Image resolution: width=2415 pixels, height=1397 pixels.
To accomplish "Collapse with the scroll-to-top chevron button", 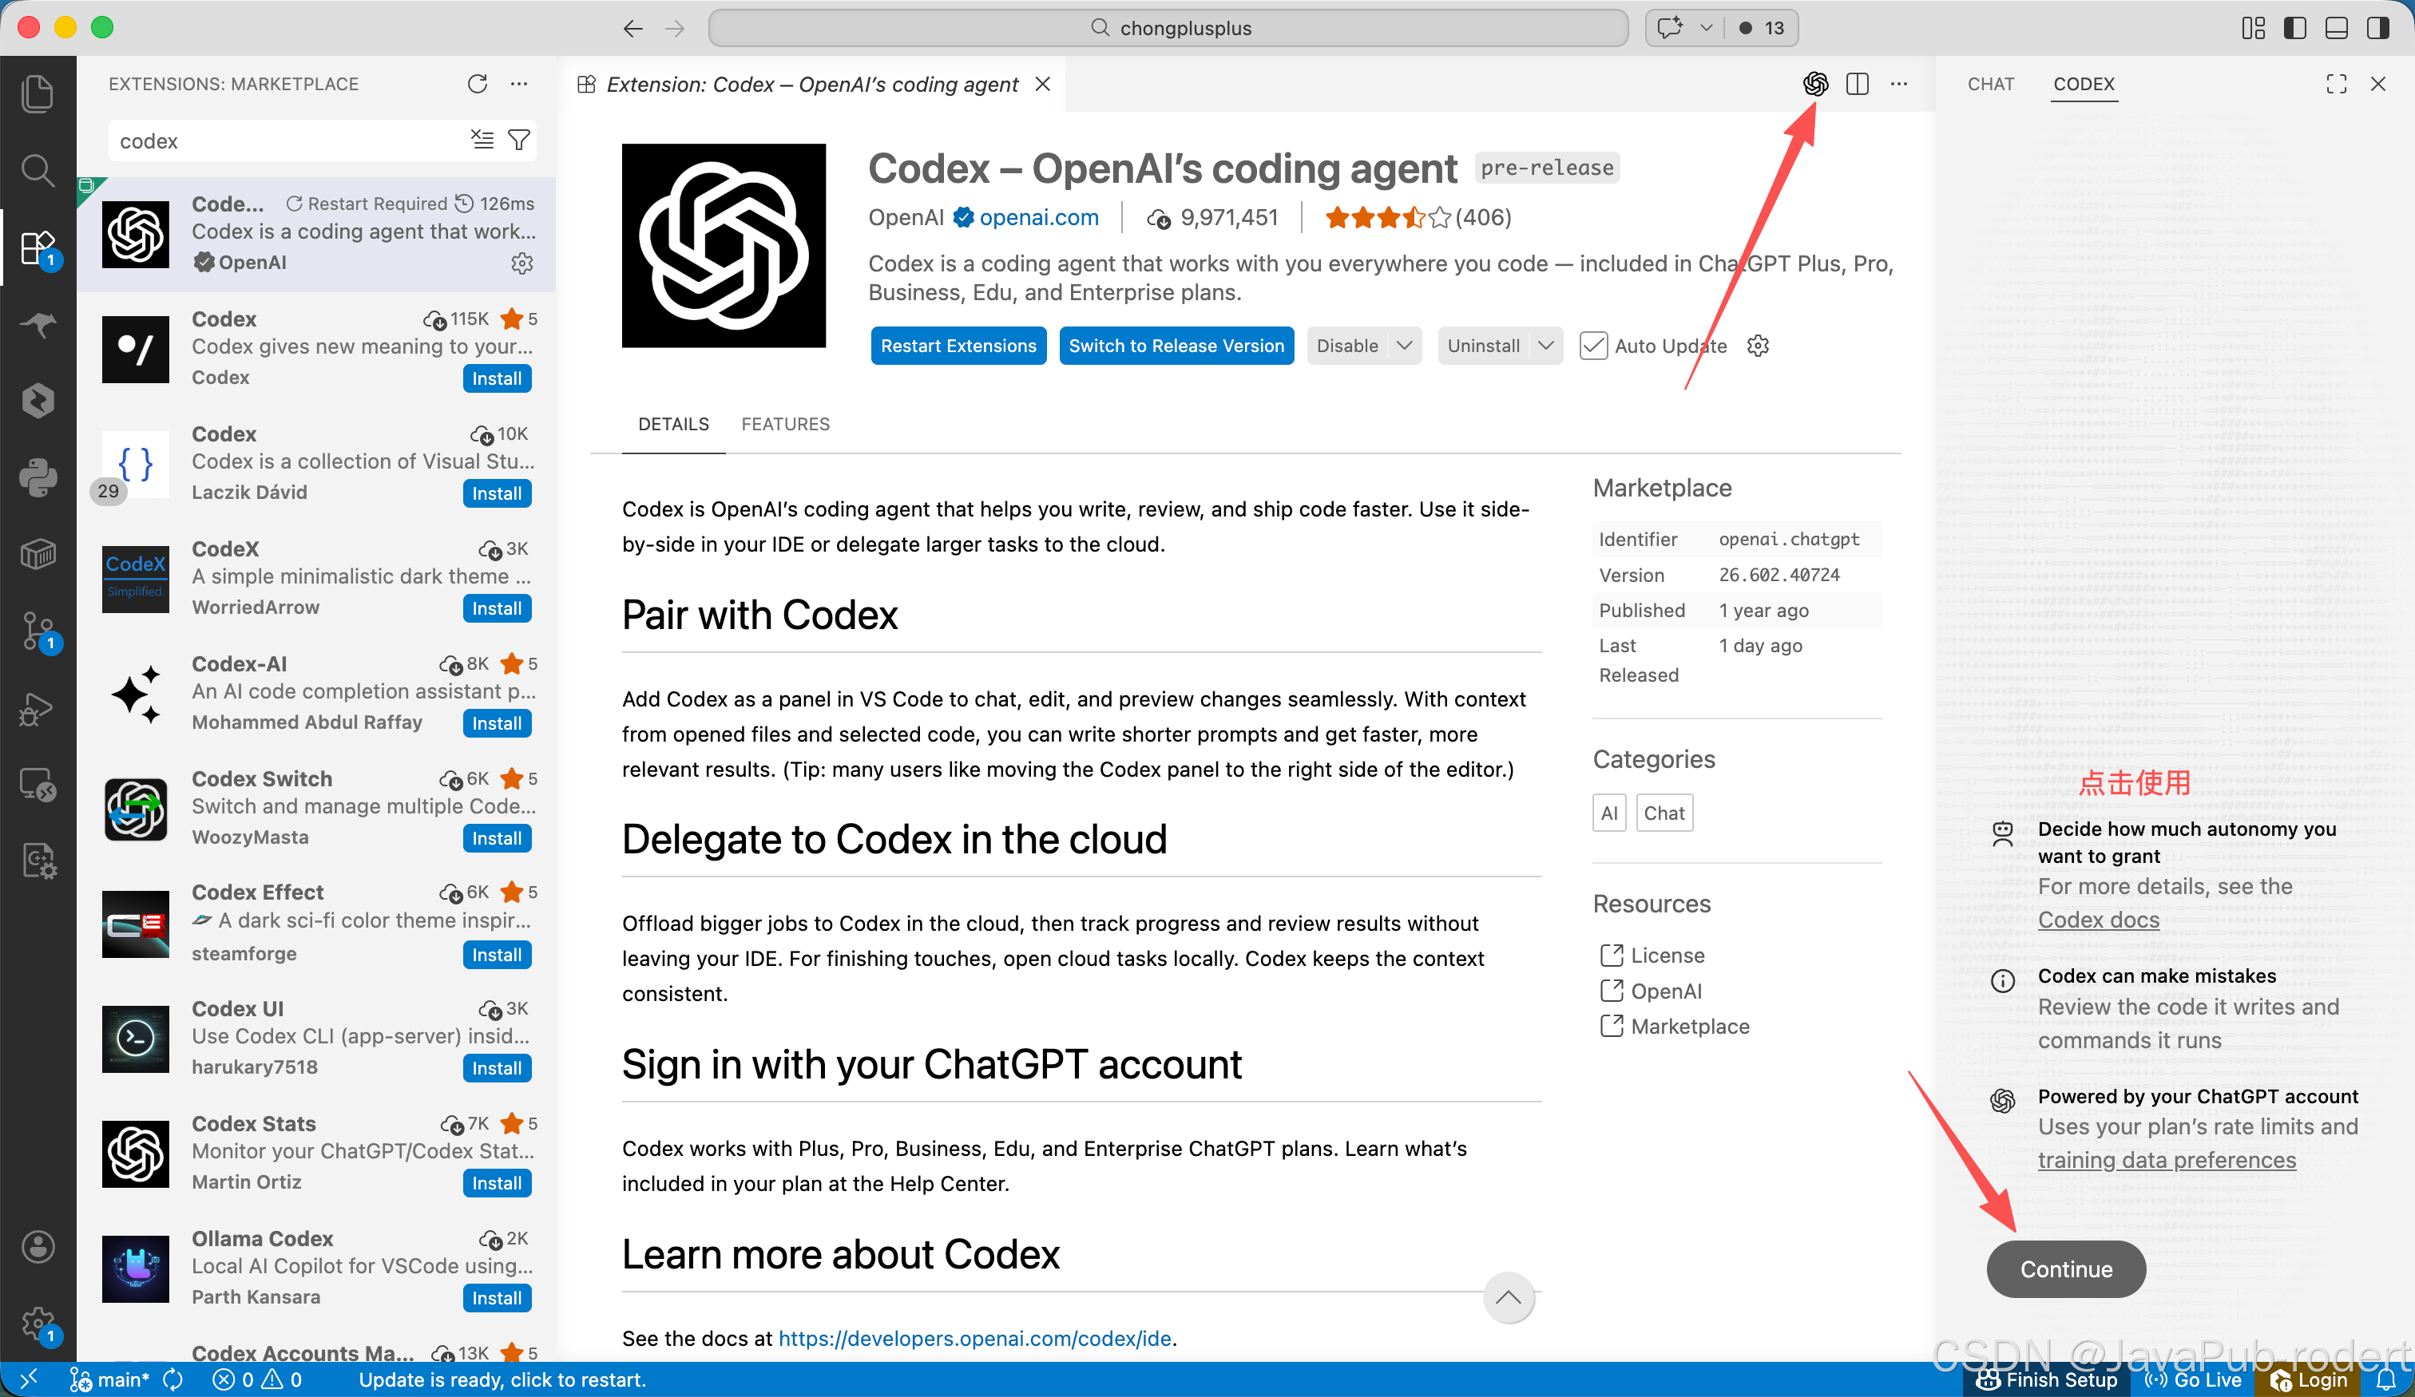I will tap(1509, 1297).
